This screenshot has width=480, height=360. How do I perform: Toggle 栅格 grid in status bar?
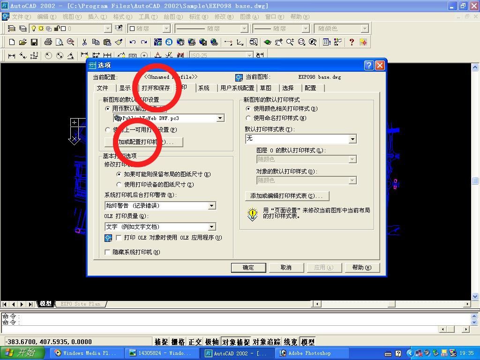pyautogui.click(x=178, y=342)
